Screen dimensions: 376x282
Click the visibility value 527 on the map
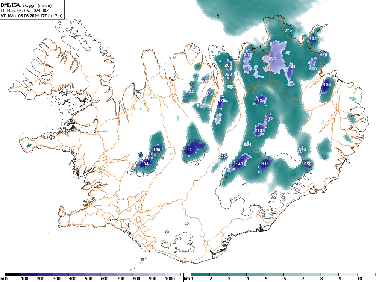click(246, 67)
